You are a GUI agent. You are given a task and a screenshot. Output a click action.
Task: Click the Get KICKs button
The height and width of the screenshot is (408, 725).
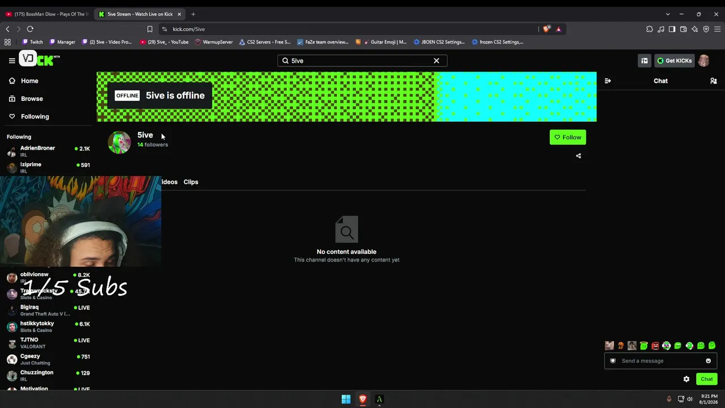tap(674, 61)
